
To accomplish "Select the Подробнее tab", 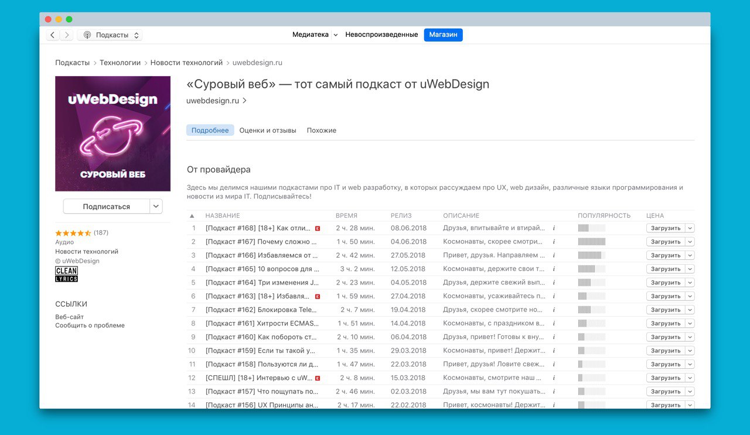I will [x=210, y=131].
